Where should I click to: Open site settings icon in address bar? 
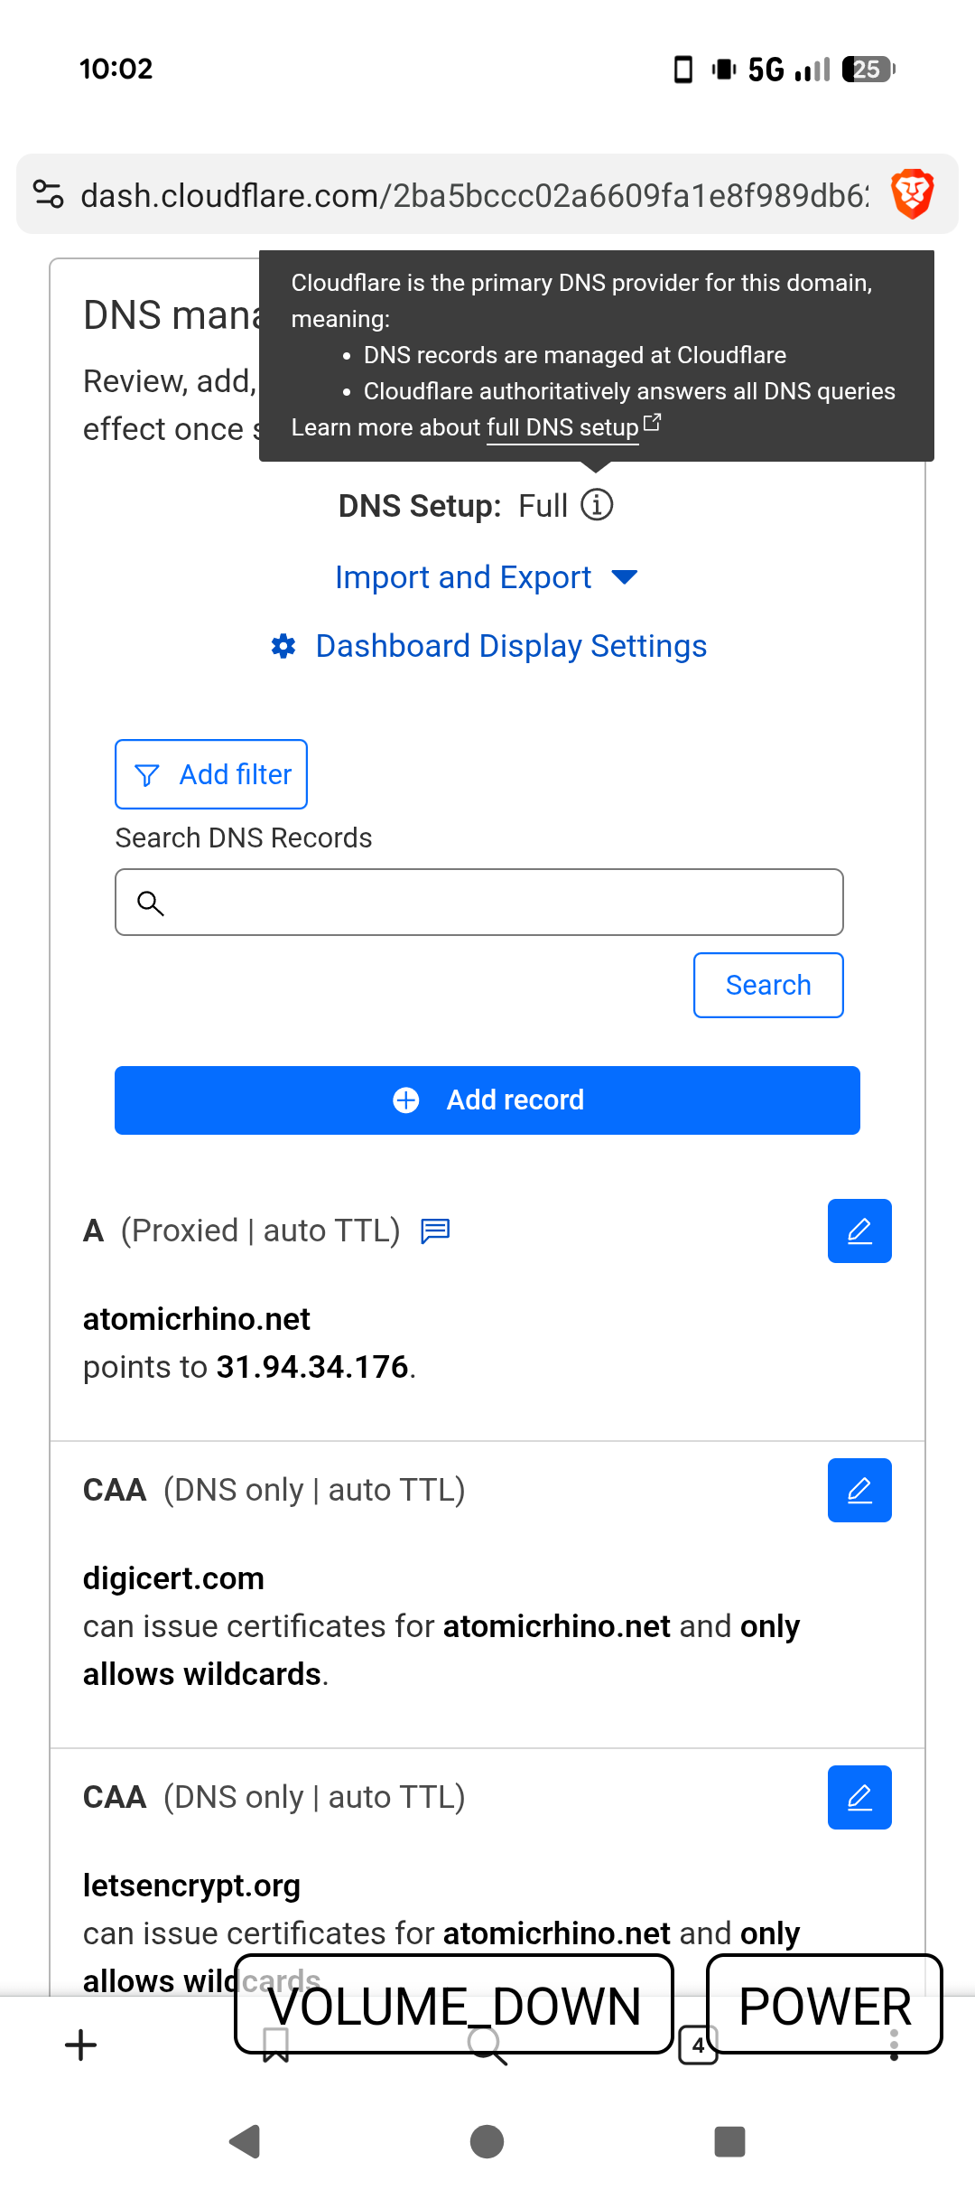pos(49,194)
